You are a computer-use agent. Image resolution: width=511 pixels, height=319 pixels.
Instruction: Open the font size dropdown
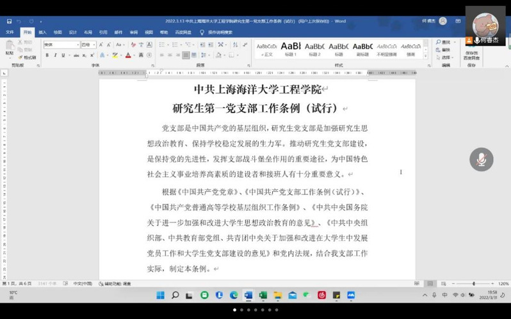[x=94, y=45]
